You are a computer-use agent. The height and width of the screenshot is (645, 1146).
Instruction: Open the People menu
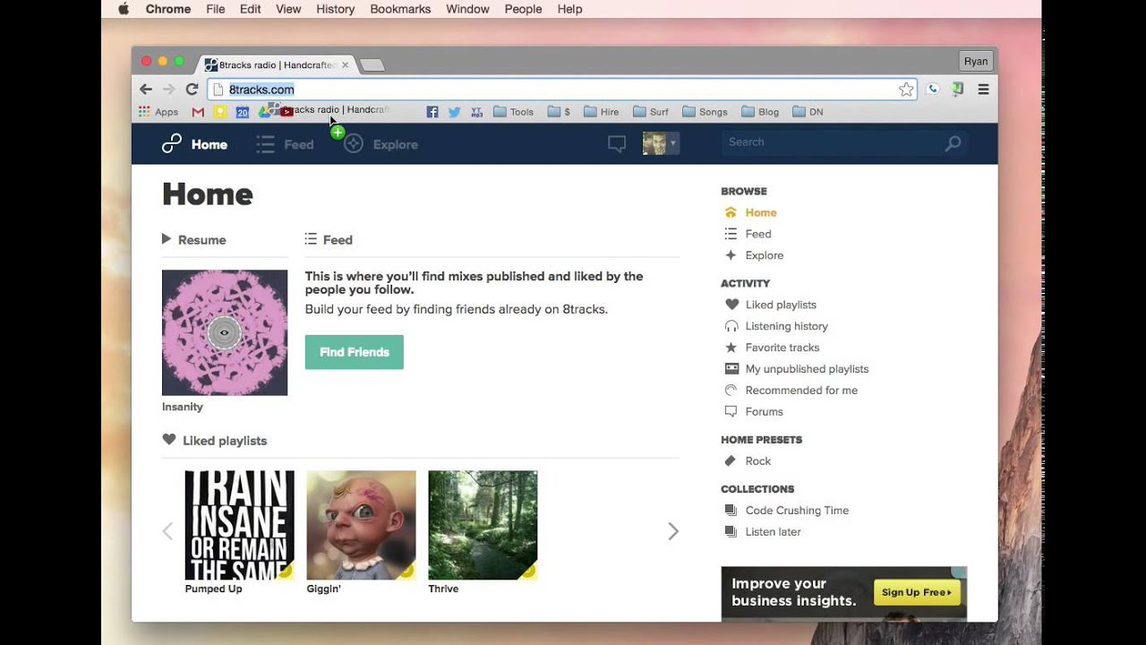pos(523,9)
